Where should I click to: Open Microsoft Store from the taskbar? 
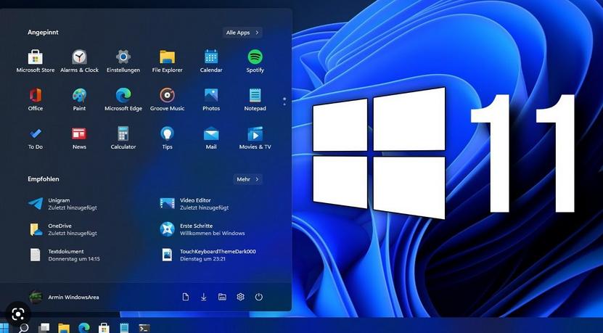pyautogui.click(x=104, y=328)
